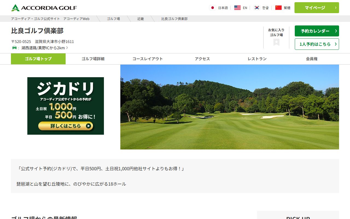The height and width of the screenshot is (219, 350).
Task: Click the ジカドリ promotional banner
Action: [66, 106]
